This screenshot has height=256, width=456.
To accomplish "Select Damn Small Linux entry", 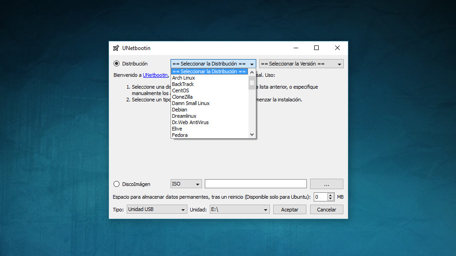I will point(209,103).
